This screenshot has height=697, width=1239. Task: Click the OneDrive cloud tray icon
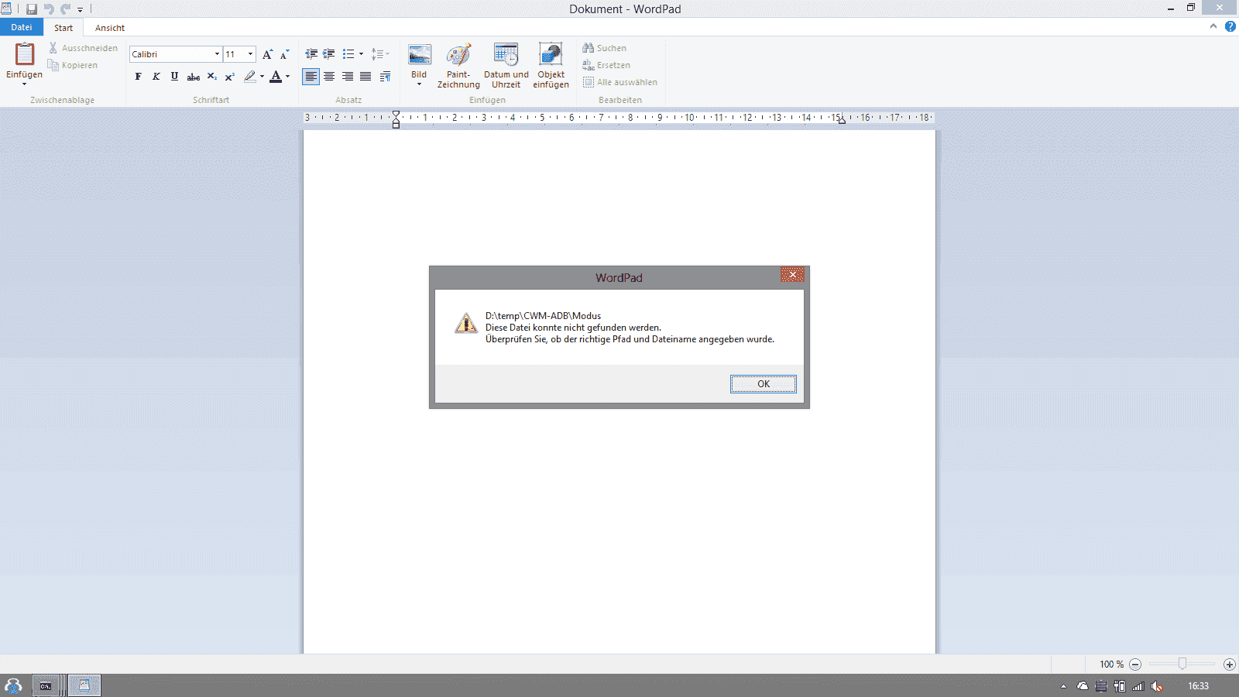(1083, 686)
